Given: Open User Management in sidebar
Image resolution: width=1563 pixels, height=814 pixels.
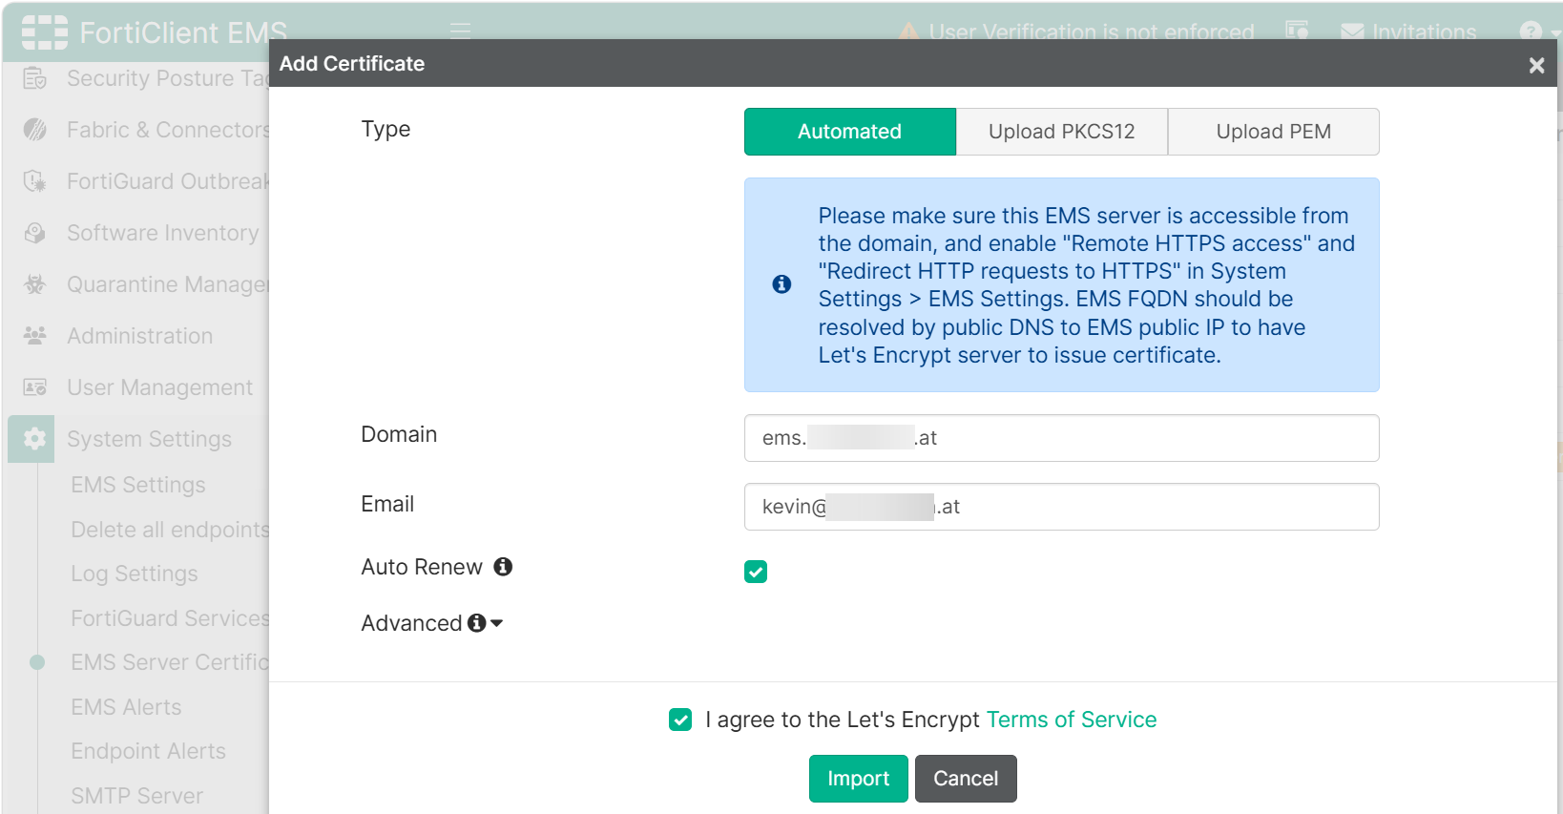Looking at the screenshot, I should pos(160,387).
